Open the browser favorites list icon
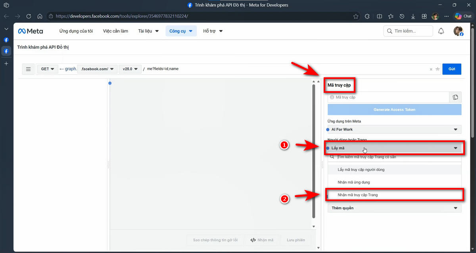Screen dimensions: 476x253 coord(391,16)
